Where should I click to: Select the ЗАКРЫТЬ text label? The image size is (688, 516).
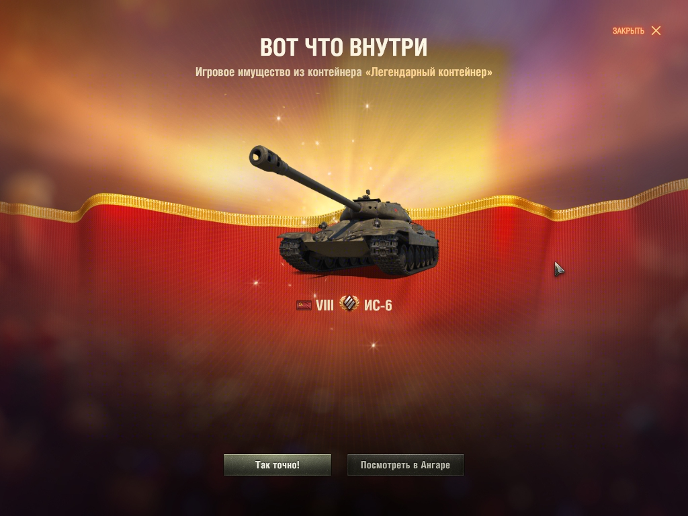(628, 31)
